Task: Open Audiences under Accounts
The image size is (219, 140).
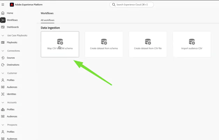Action: (x=12, y=116)
